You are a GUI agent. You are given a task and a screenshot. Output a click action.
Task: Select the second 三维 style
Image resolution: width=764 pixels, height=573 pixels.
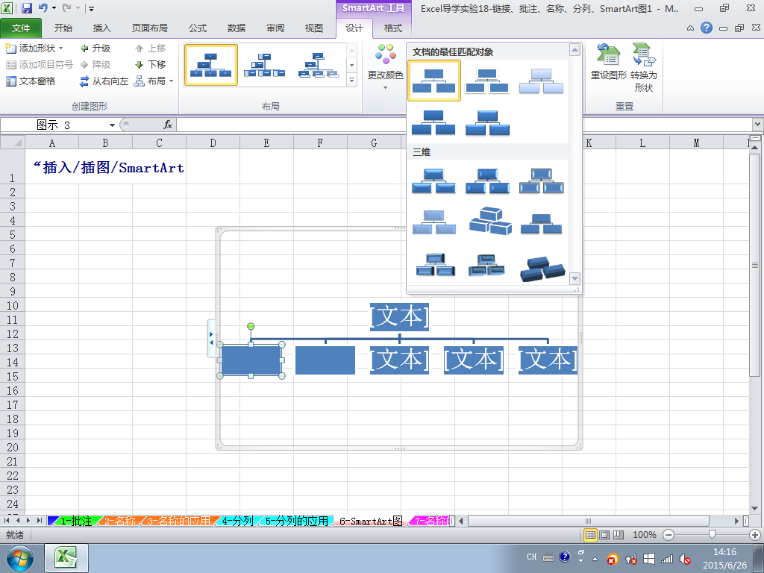click(487, 181)
